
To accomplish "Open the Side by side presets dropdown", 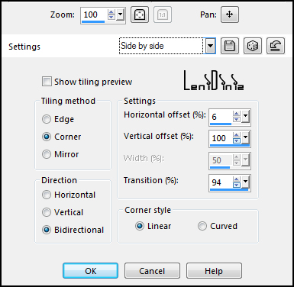I will coord(210,46).
